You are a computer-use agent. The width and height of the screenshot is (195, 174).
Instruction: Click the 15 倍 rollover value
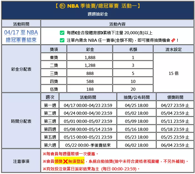(174, 73)
